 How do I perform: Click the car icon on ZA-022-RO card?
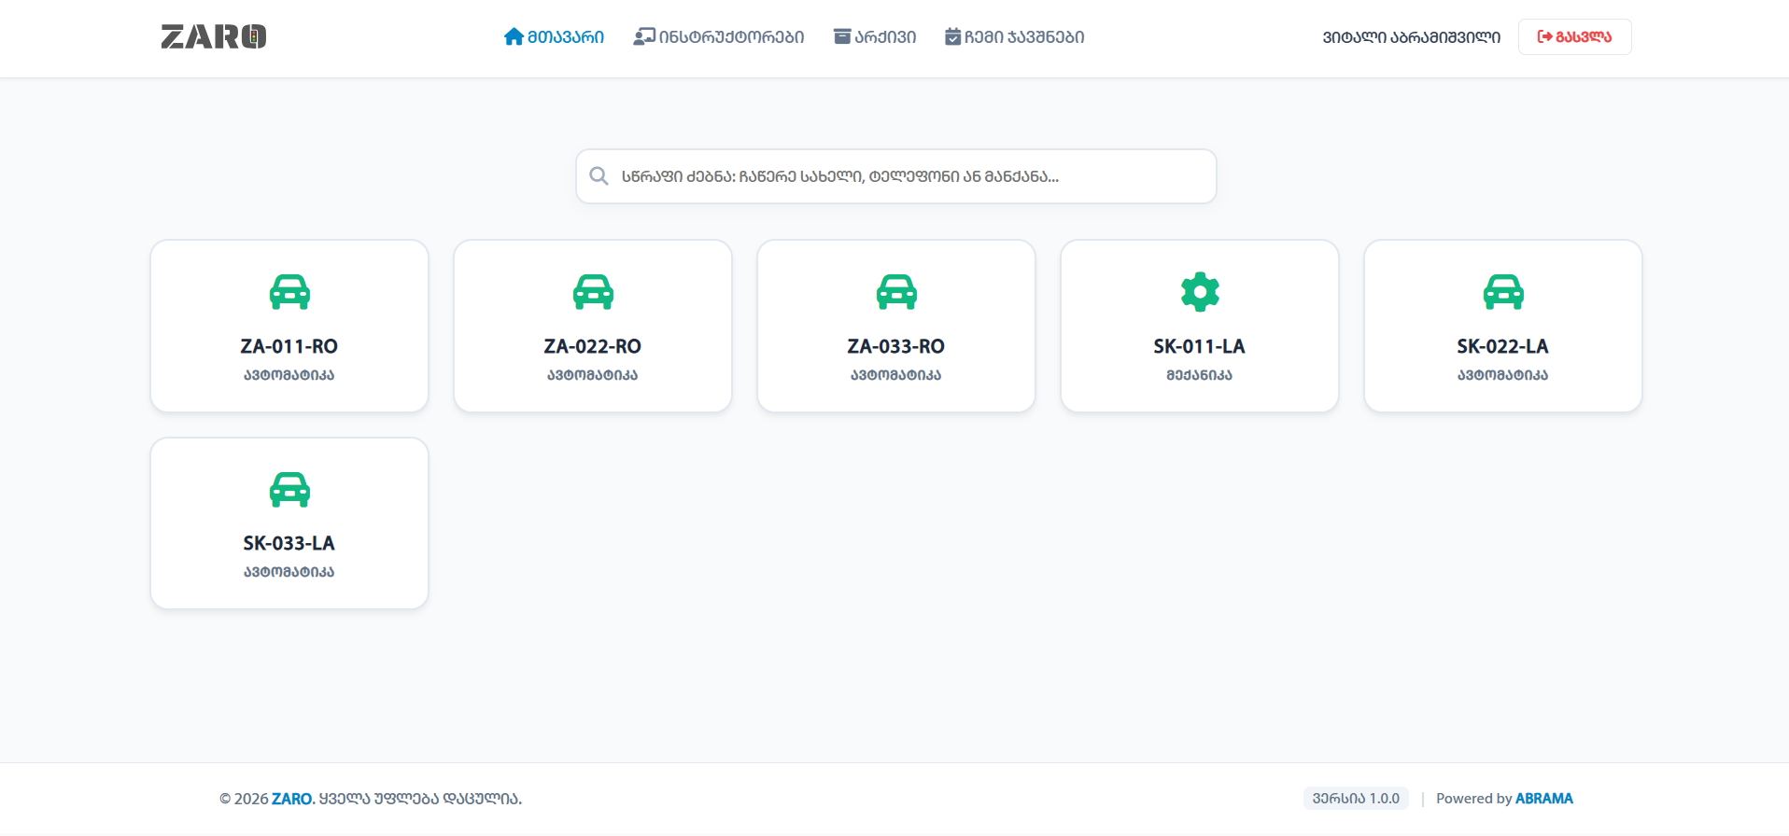pos(593,292)
